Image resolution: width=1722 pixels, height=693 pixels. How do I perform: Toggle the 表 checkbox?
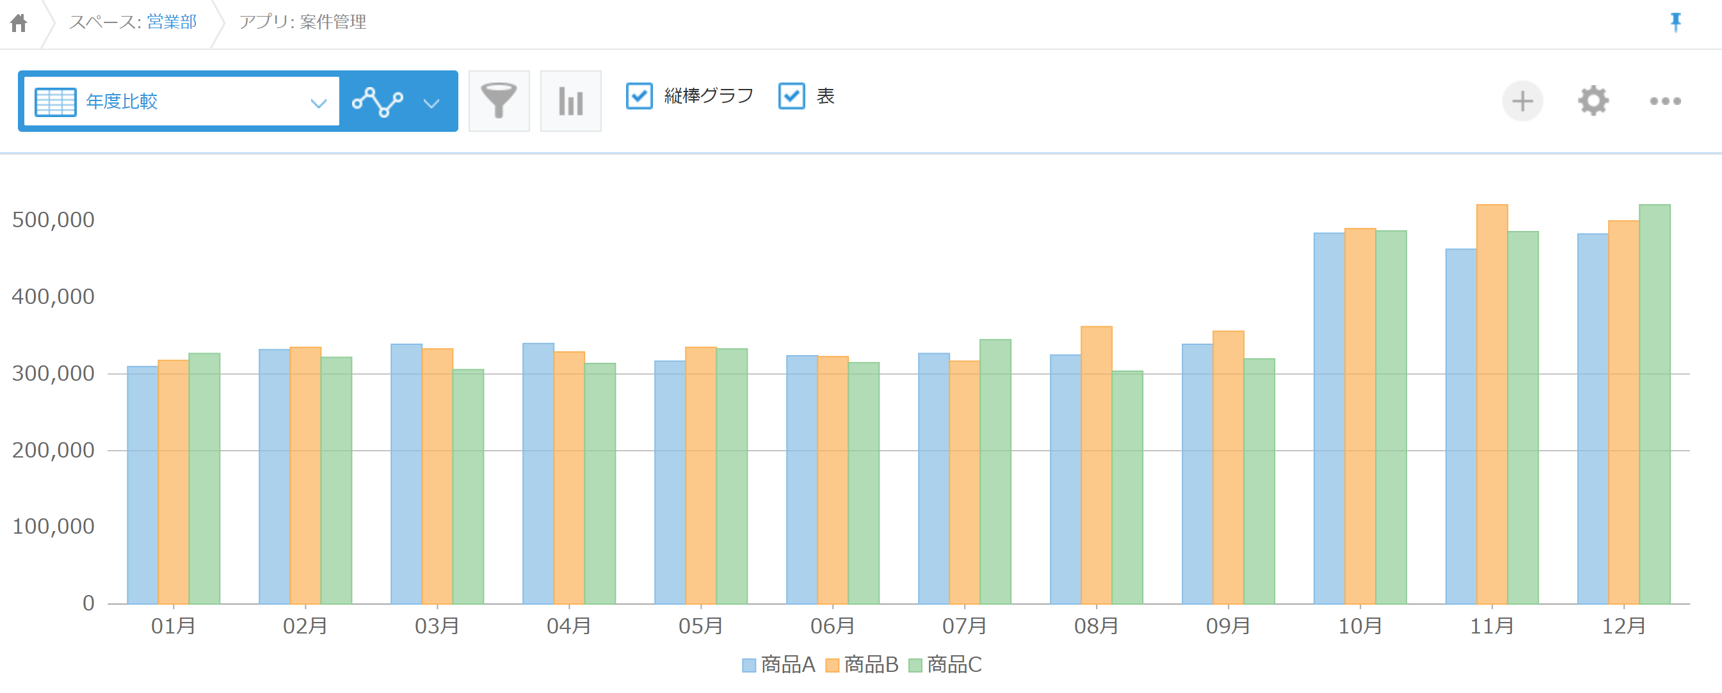pos(791,96)
